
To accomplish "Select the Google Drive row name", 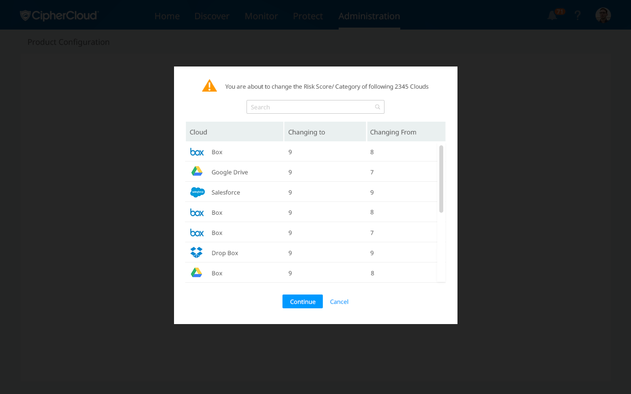I will coord(230,172).
